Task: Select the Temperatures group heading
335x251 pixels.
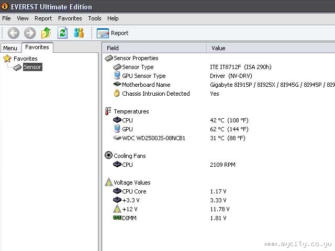Action: tap(131, 111)
